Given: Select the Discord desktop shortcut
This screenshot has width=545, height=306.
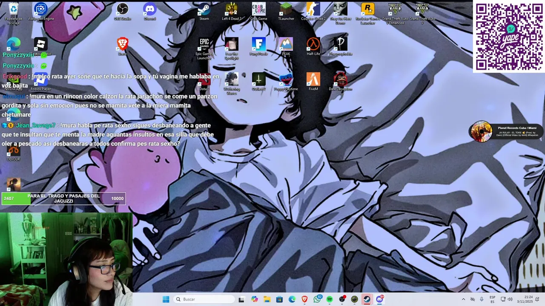Looking at the screenshot, I should [x=150, y=12].
